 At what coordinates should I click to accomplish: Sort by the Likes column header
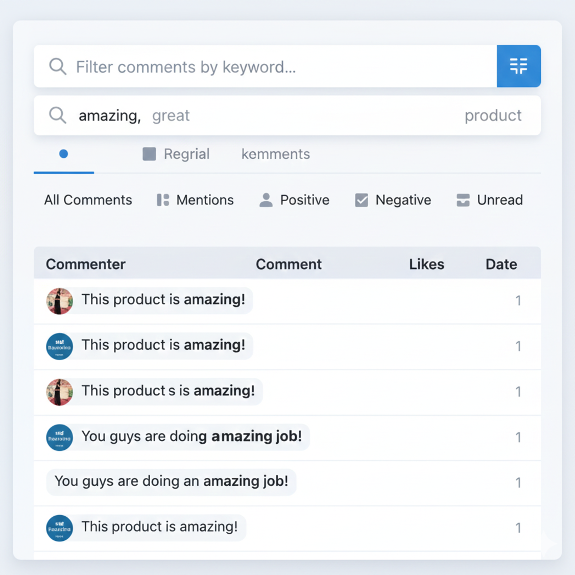[x=426, y=264]
